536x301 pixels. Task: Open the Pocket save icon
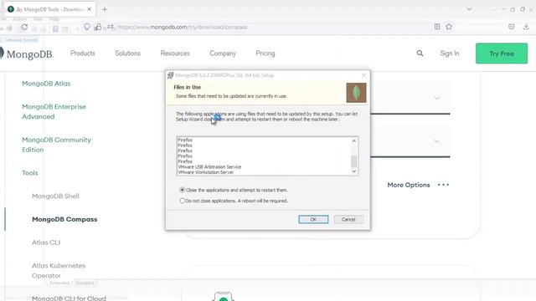(512, 27)
